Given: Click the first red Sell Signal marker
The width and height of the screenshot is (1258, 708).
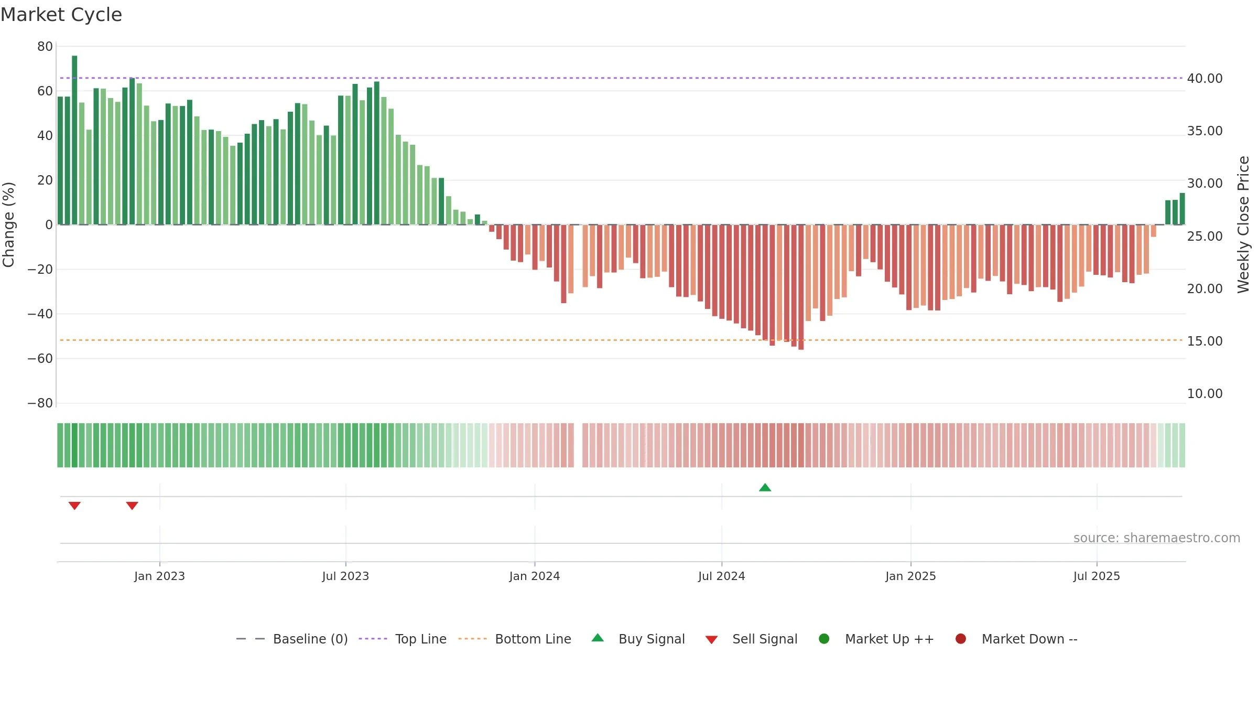Looking at the screenshot, I should pos(74,506).
